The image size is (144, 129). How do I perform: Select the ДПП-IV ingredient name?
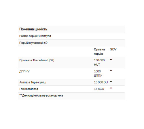point(24,71)
